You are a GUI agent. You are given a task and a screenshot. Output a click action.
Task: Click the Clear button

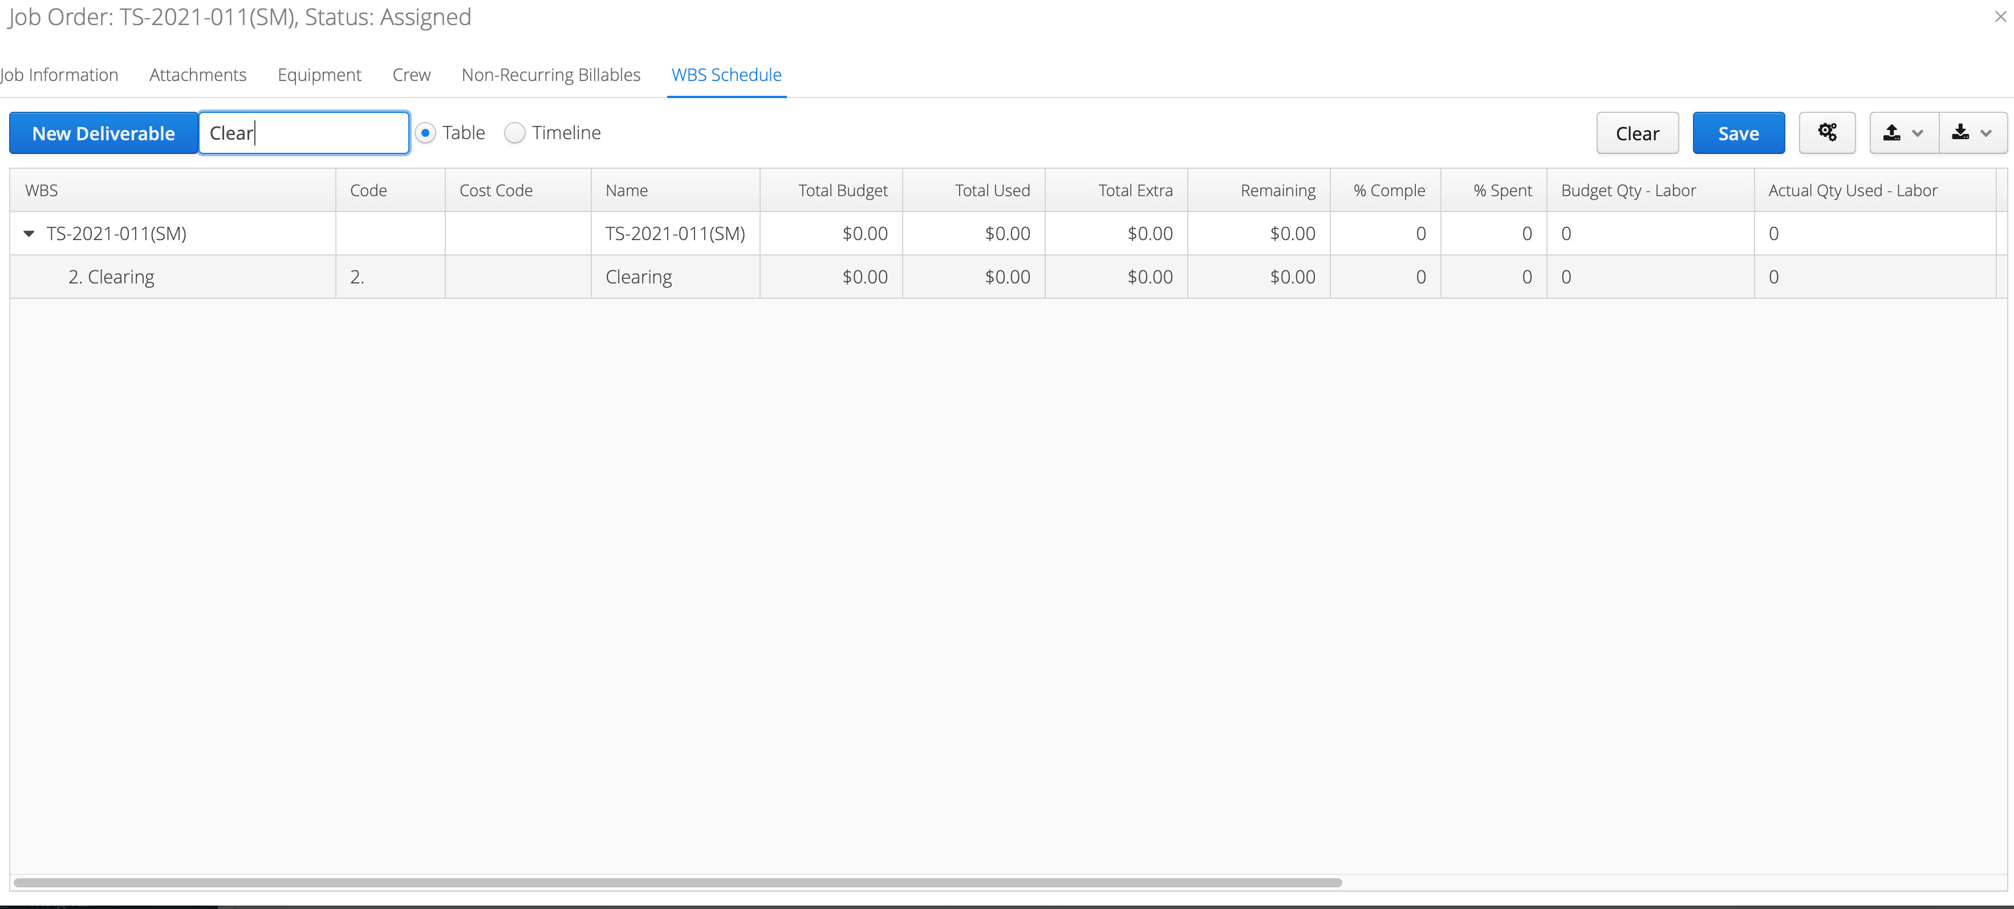pyautogui.click(x=1637, y=133)
